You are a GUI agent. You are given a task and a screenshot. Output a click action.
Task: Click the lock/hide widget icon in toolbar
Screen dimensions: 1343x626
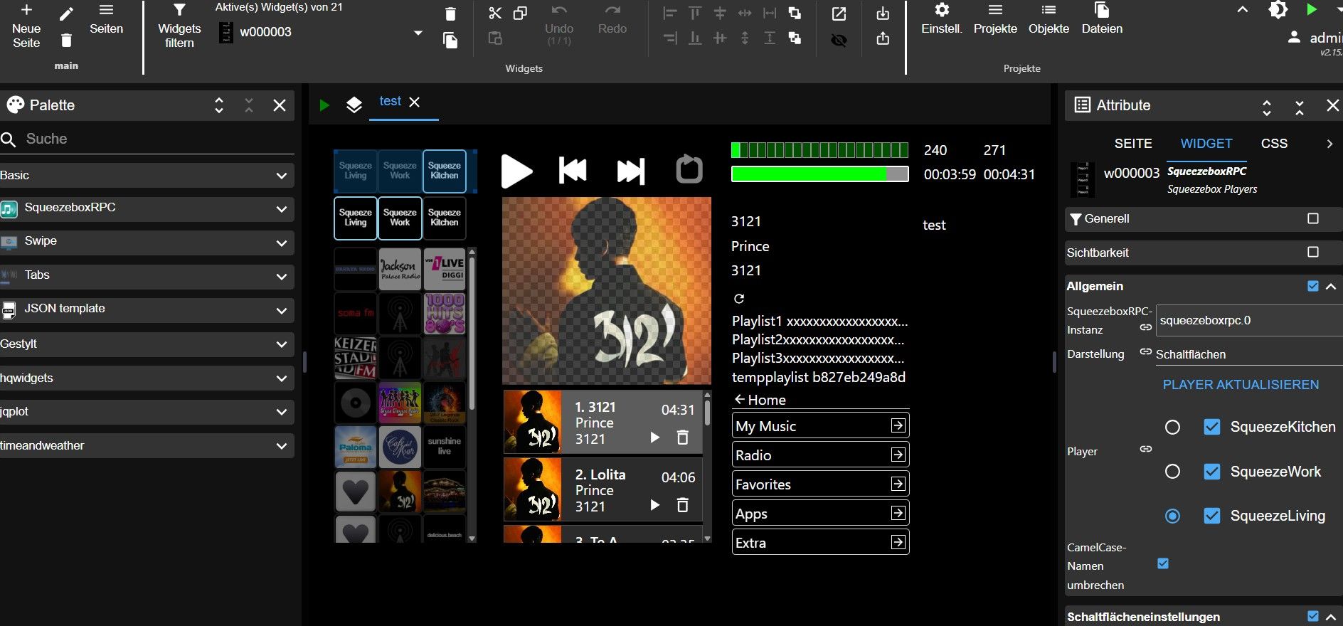pyautogui.click(x=839, y=40)
